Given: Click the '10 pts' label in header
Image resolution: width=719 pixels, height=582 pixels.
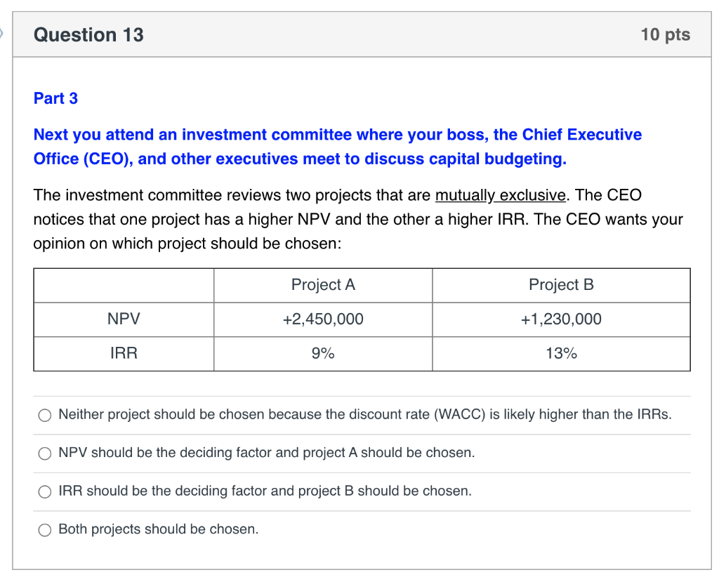Looking at the screenshot, I should coord(665,35).
